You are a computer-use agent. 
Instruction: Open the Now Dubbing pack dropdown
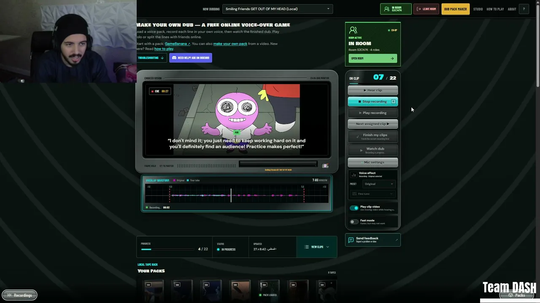coord(278,9)
